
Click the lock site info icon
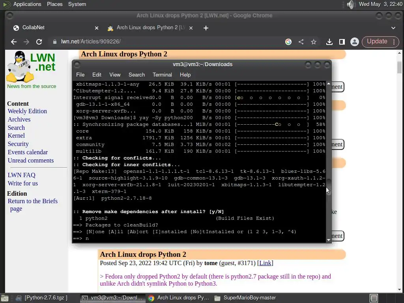tap(54, 42)
